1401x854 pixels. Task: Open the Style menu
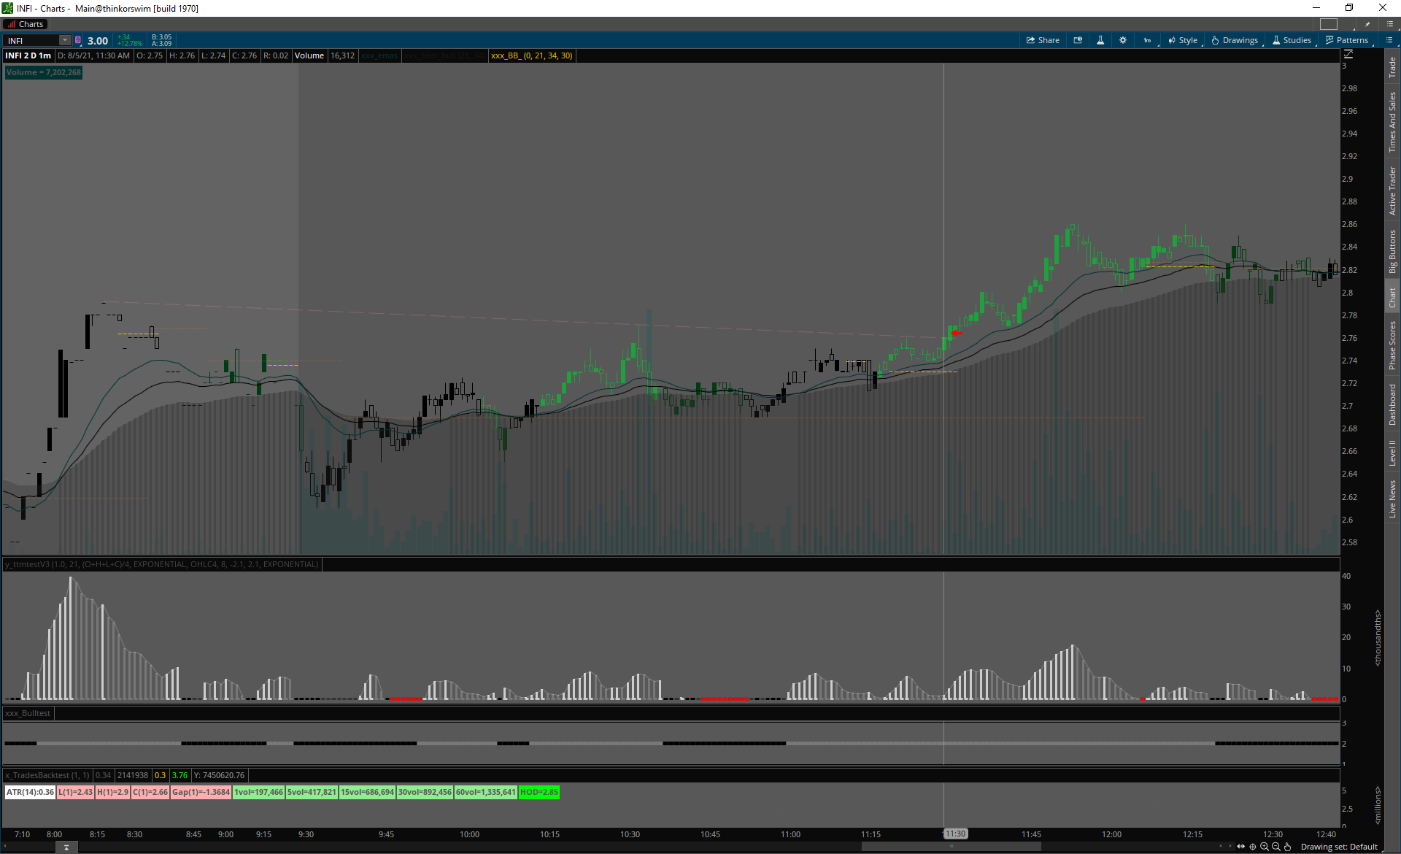pyautogui.click(x=1183, y=40)
